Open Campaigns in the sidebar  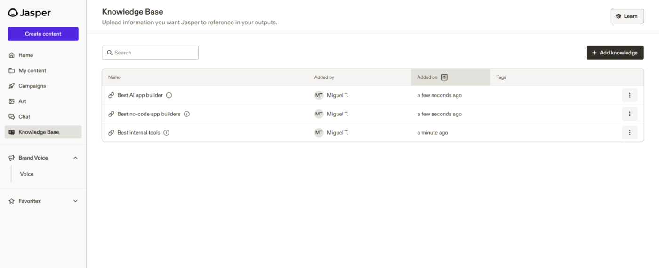43,86
